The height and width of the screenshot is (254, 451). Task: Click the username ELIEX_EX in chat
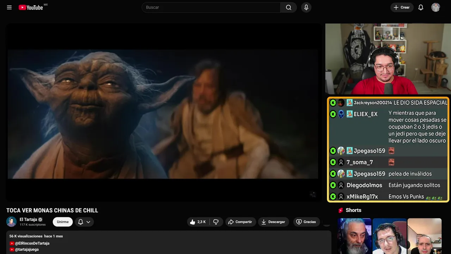click(365, 114)
